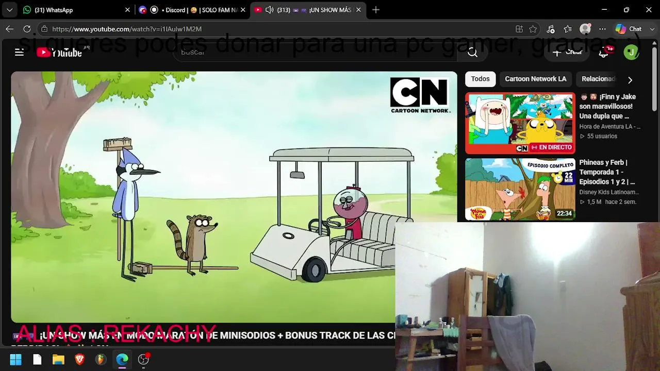This screenshot has width=660, height=371.
Task: Add this page to favorites star
Action: (x=533, y=29)
